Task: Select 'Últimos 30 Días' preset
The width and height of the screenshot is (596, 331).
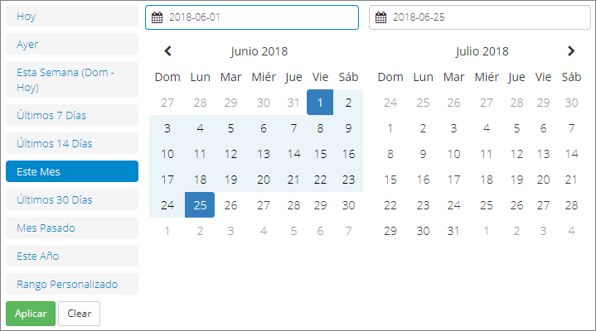Action: (x=72, y=199)
